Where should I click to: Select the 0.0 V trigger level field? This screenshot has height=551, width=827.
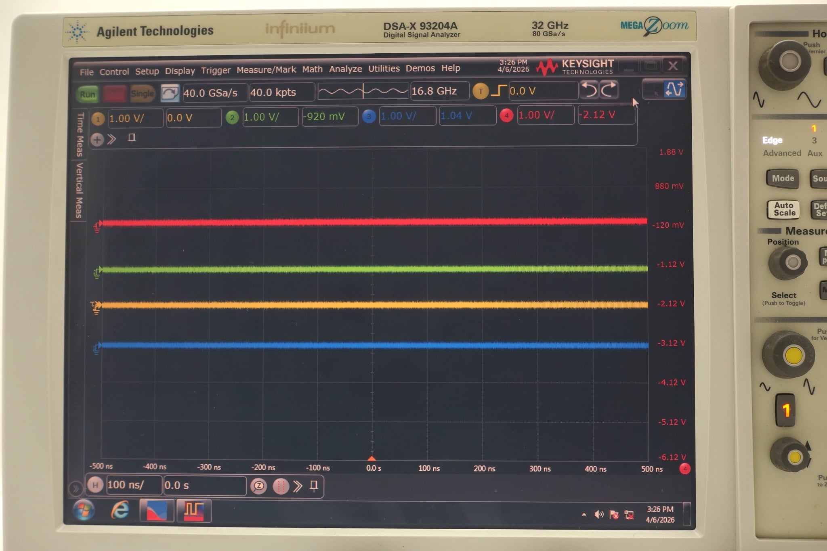543,90
